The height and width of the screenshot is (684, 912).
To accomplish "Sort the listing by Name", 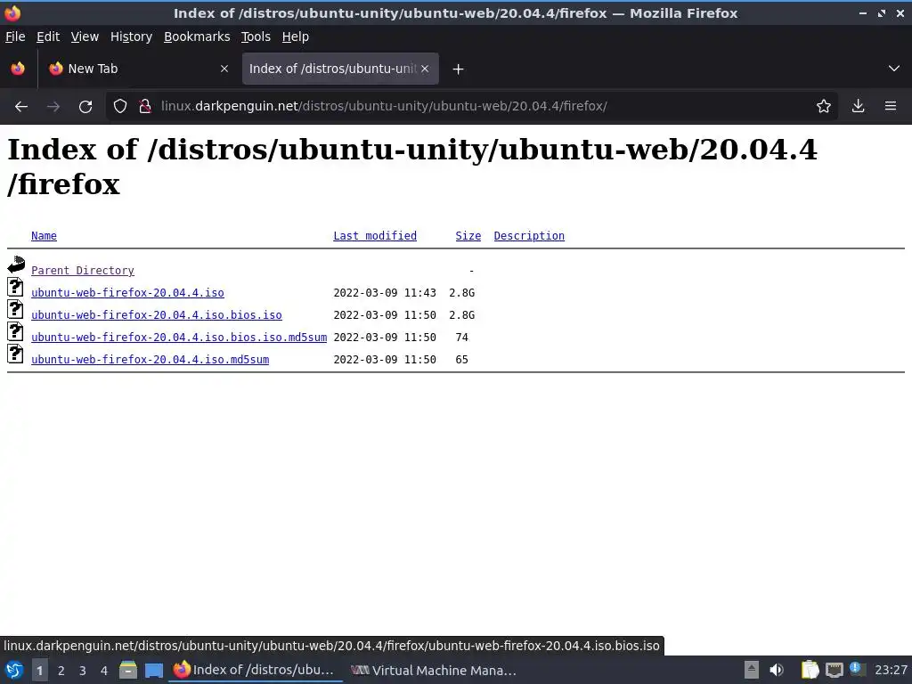I will pyautogui.click(x=45, y=235).
